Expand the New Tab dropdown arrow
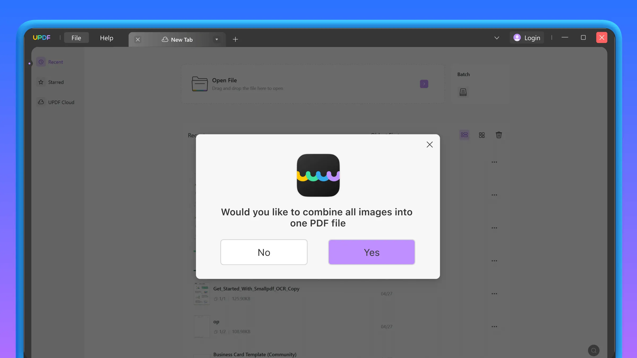The width and height of the screenshot is (637, 358). coord(217,39)
